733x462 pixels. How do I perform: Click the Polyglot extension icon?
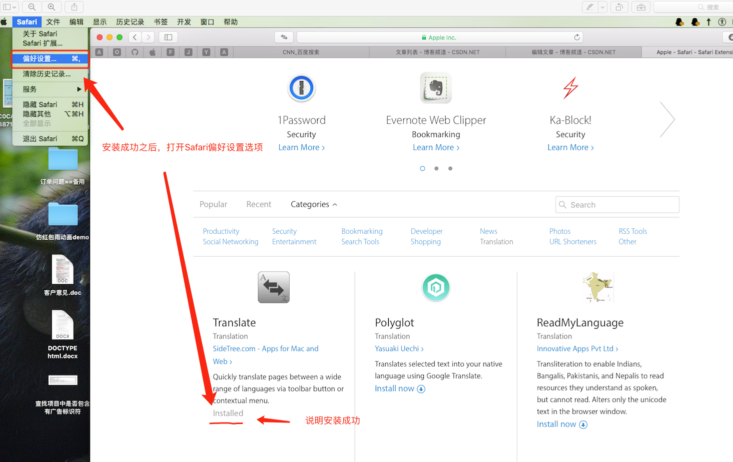pyautogui.click(x=436, y=287)
